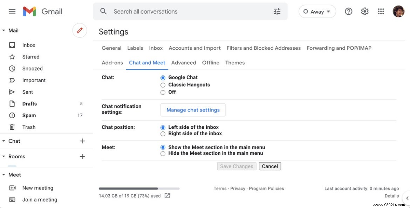The height and width of the screenshot is (208, 410).
Task: Select Hide the Meet section option
Action: [163, 153]
